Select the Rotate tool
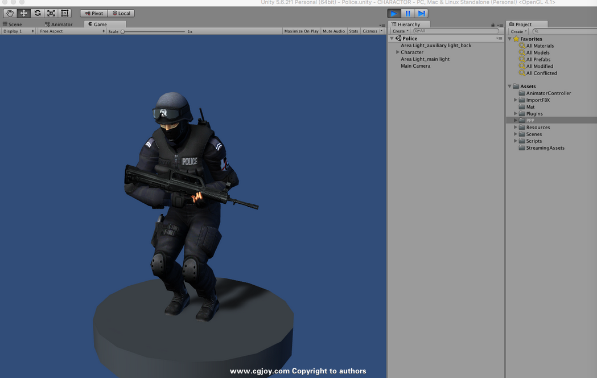This screenshot has width=597, height=378. 38,13
